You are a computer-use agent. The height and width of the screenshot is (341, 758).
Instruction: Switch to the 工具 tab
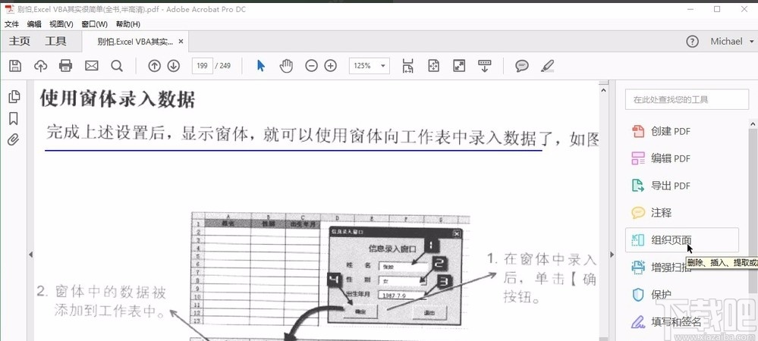coord(55,42)
